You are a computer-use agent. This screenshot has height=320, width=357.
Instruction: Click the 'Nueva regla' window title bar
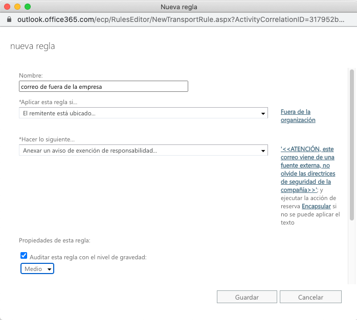[x=178, y=7]
